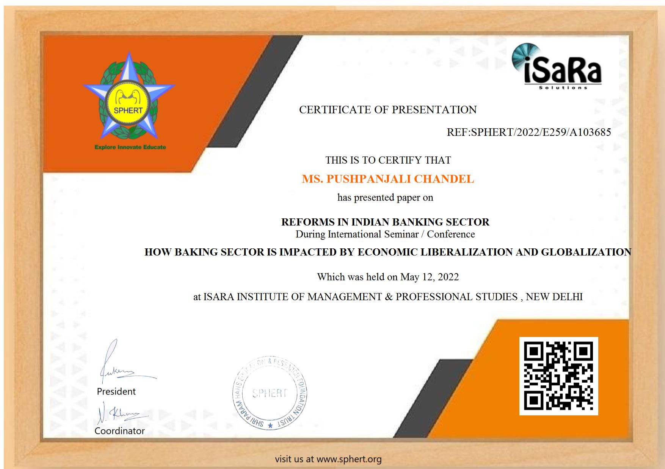Click the 'HOW BAKING SECTOR IS IMPACTED' conference title
Image resolution: width=665 pixels, height=469 pixels.
click(387, 252)
